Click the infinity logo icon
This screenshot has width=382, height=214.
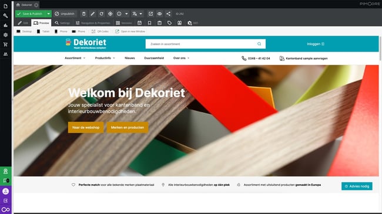tap(6, 210)
